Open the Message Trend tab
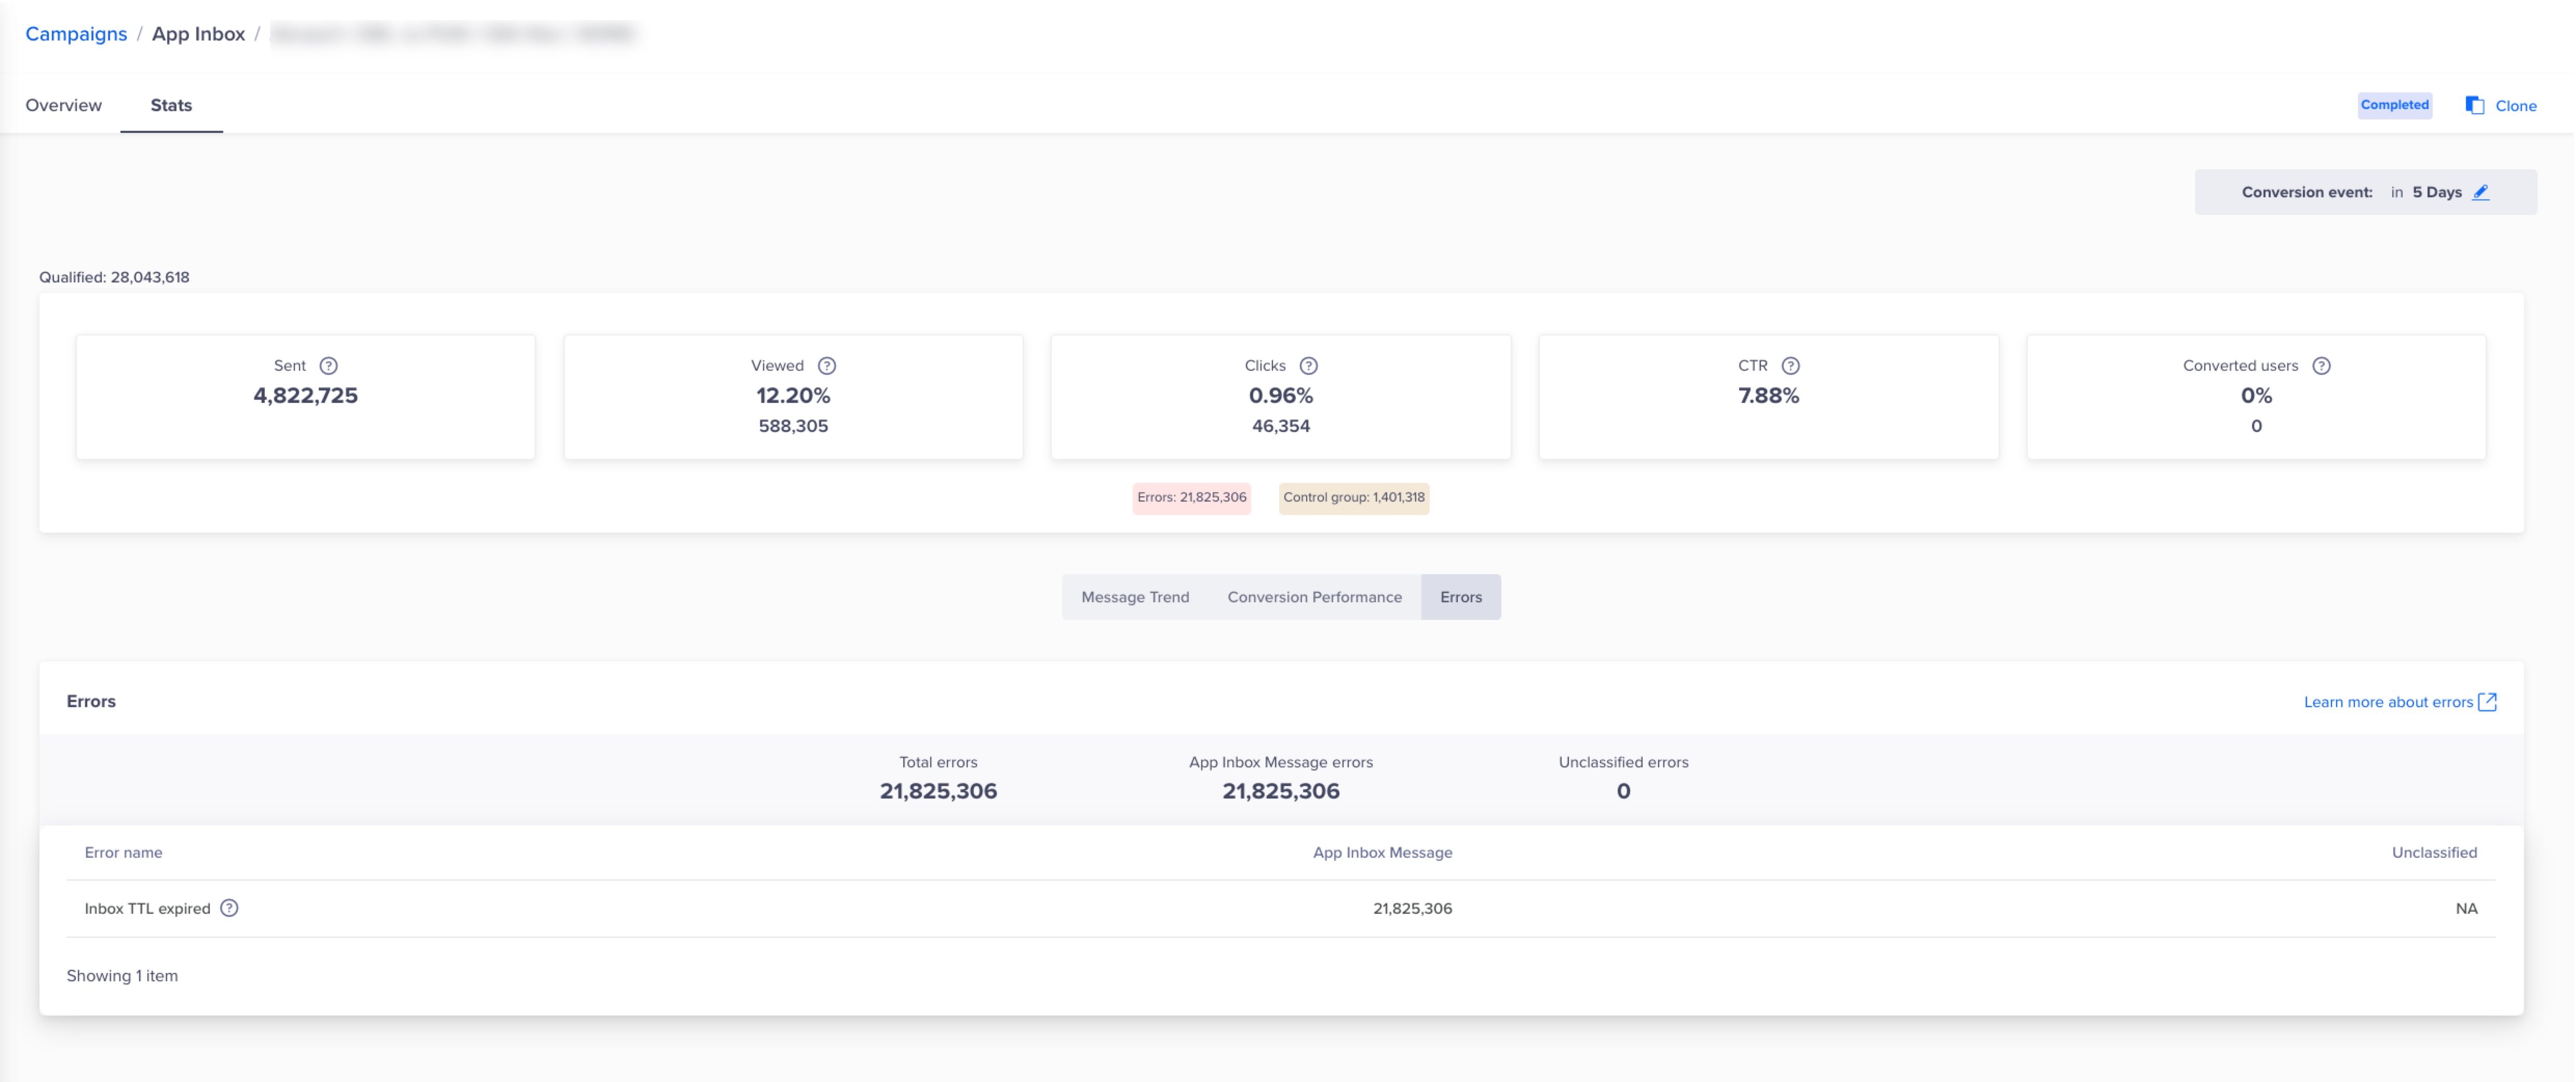2576x1082 pixels. coord(1135,597)
